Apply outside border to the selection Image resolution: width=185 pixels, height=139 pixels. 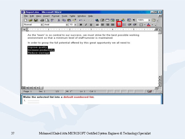tap(141, 25)
